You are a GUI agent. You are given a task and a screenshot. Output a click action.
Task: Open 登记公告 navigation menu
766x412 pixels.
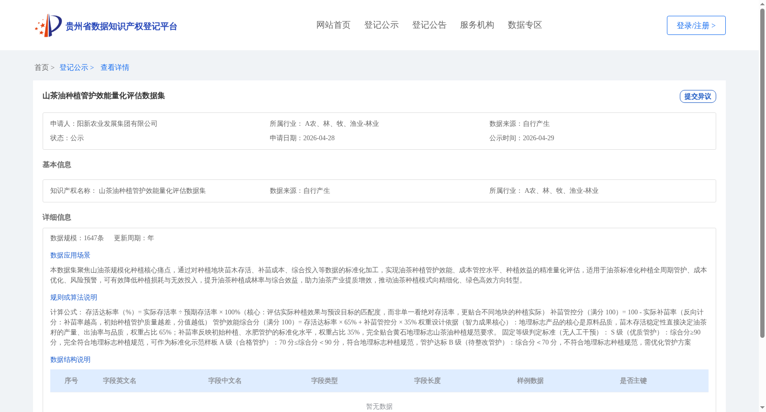(429, 25)
